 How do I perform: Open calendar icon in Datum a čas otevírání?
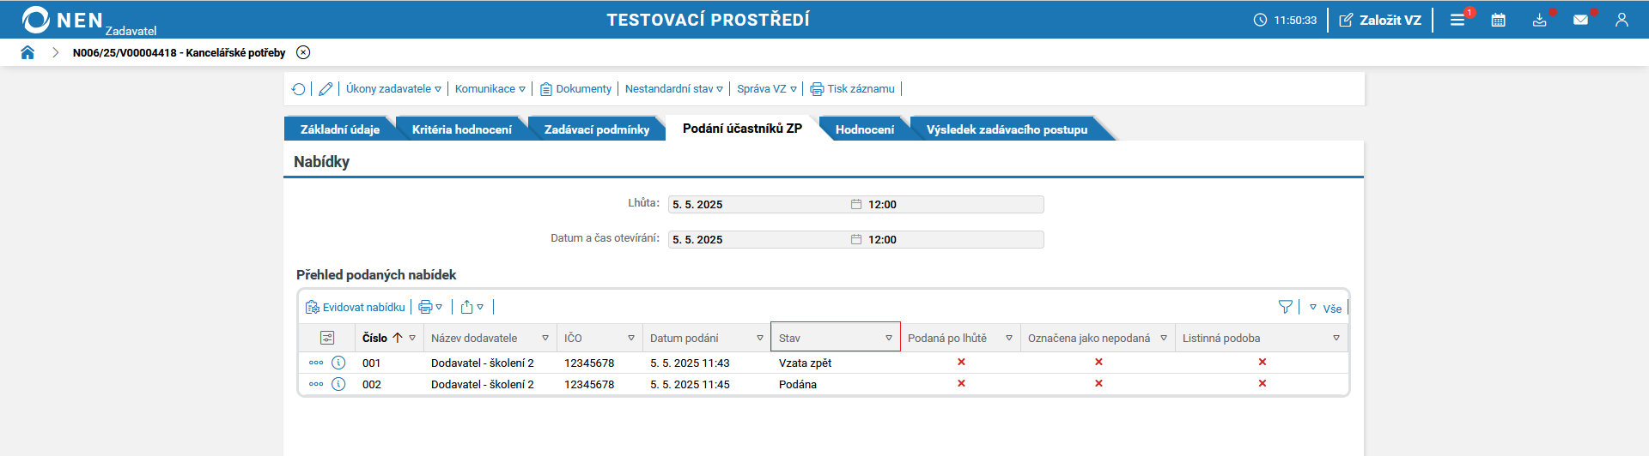856,239
